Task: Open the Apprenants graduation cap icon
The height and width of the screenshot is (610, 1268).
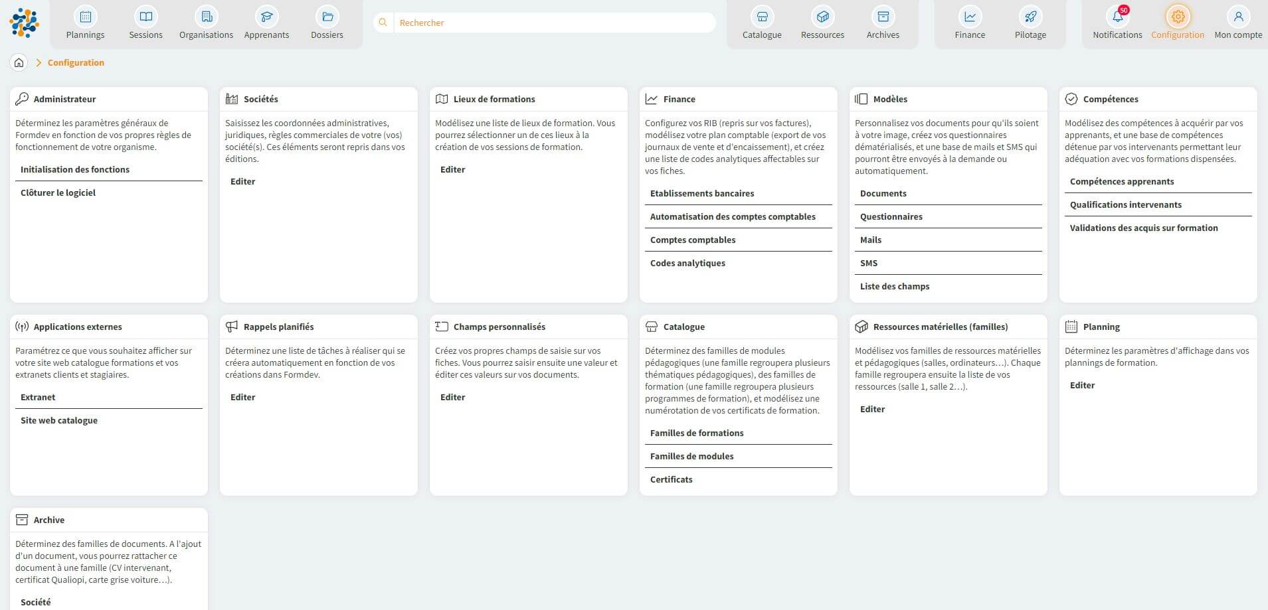Action: (266, 17)
